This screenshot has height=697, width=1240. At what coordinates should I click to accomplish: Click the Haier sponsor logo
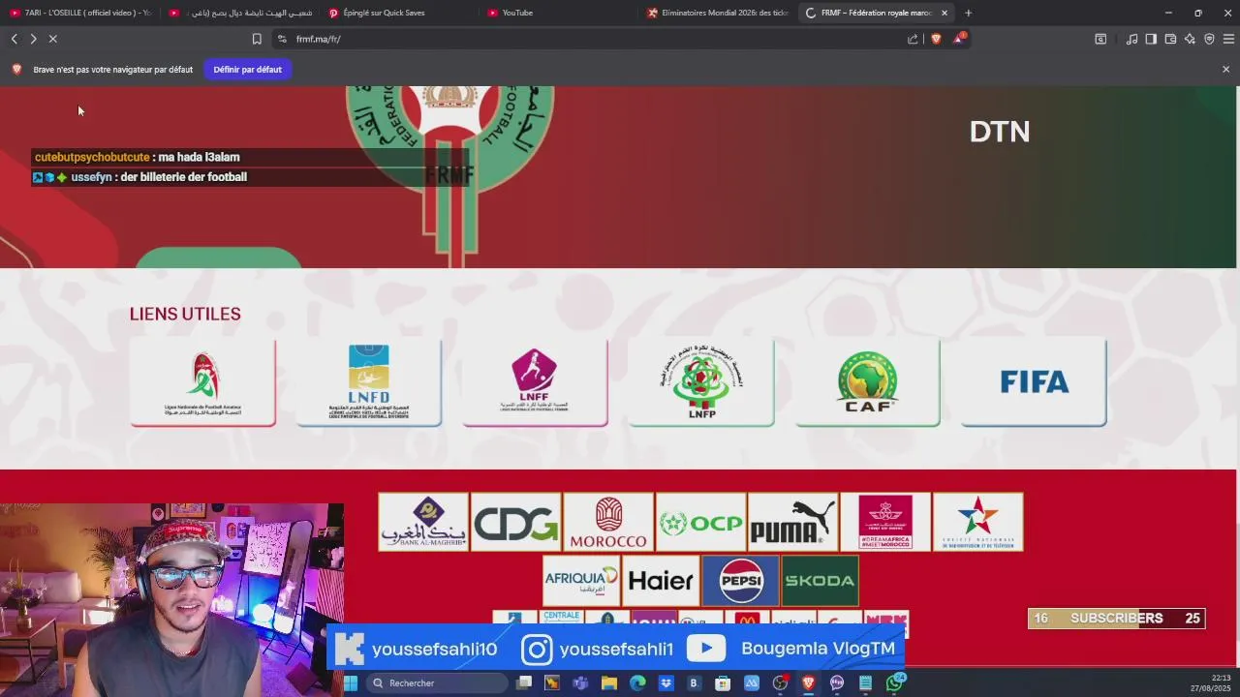point(661,581)
